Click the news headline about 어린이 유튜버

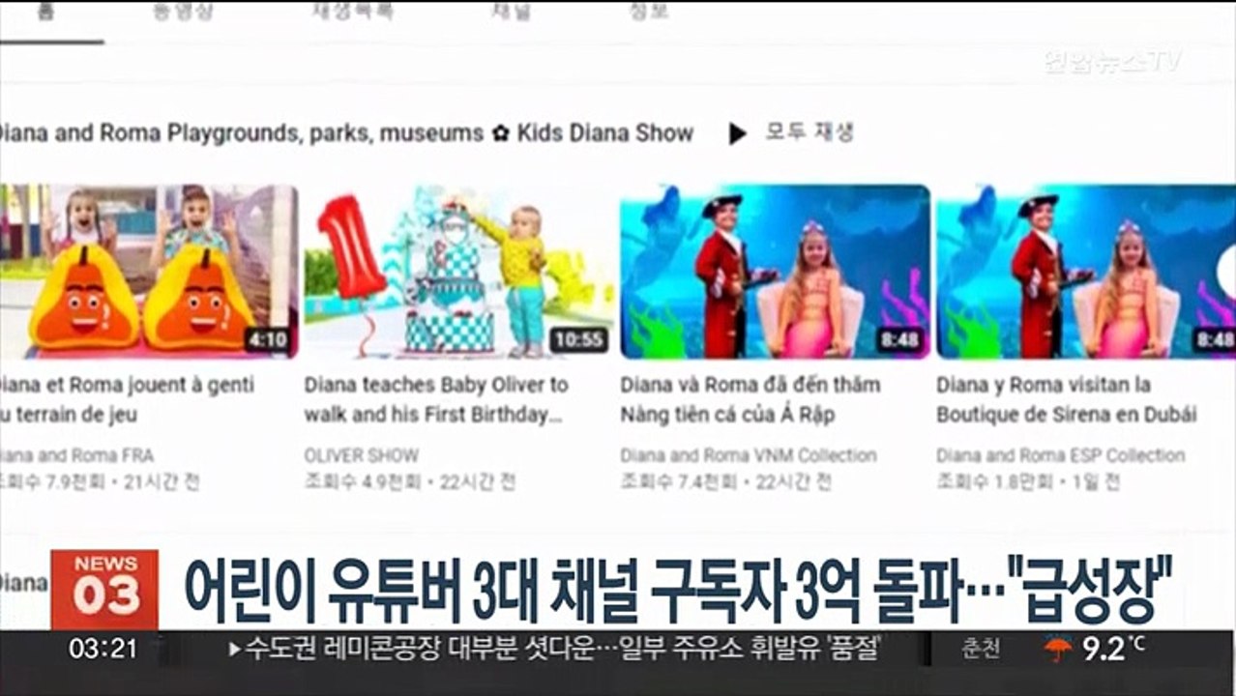coord(678,591)
